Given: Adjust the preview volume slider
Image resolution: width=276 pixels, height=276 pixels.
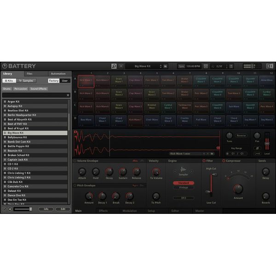Looking at the screenshot, I should click(x=23, y=209).
